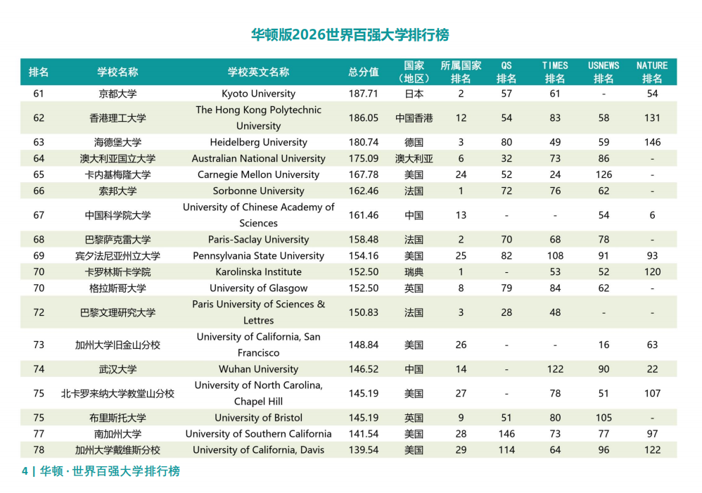Click the footer text 华顿 · 世界百强大学排行榜
The height and width of the screenshot is (493, 702).
coord(110,471)
